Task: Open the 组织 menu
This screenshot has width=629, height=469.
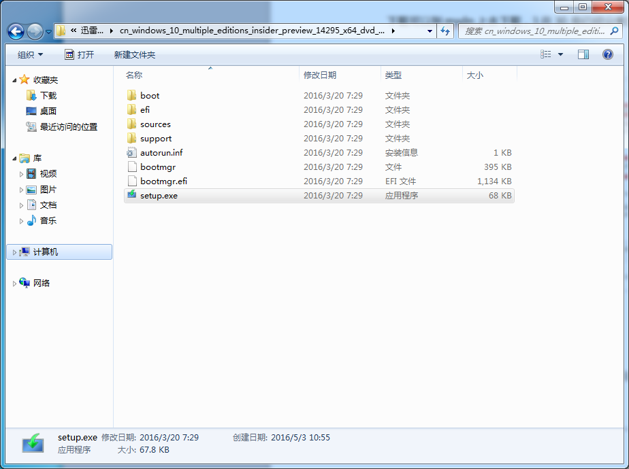Action: (30, 55)
